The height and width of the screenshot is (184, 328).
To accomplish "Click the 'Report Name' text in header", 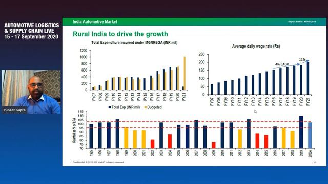I will tap(295, 21).
